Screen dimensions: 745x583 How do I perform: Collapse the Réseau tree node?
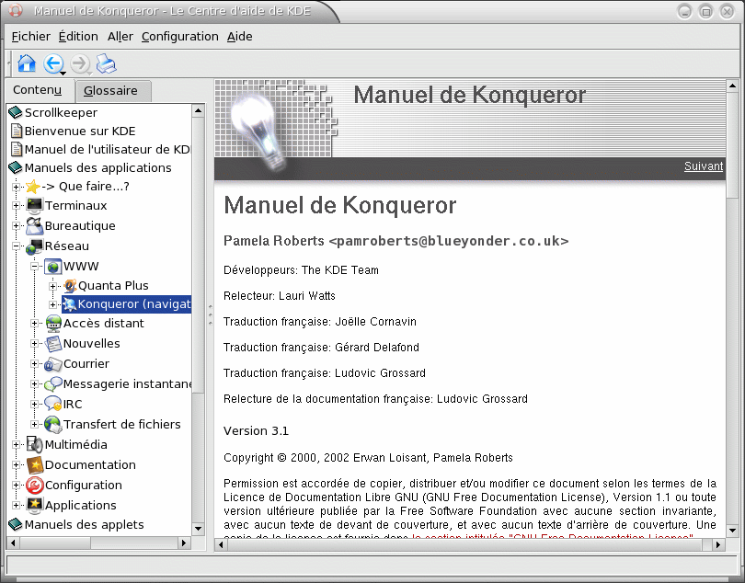(x=16, y=246)
